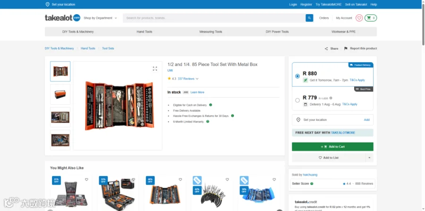The width and height of the screenshot is (425, 211).
Task: Select the R 880 fastest delivery option
Action: coord(297,76)
